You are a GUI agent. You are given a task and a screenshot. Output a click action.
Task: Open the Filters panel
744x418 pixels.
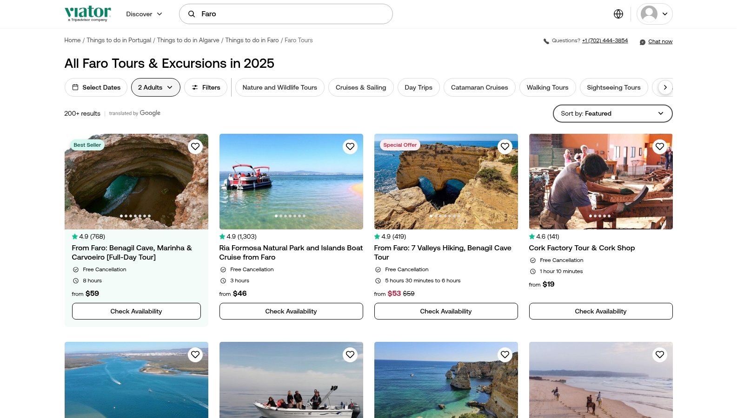206,87
